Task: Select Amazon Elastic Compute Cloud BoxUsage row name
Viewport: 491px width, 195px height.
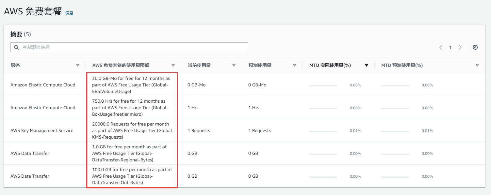Action: click(43, 108)
